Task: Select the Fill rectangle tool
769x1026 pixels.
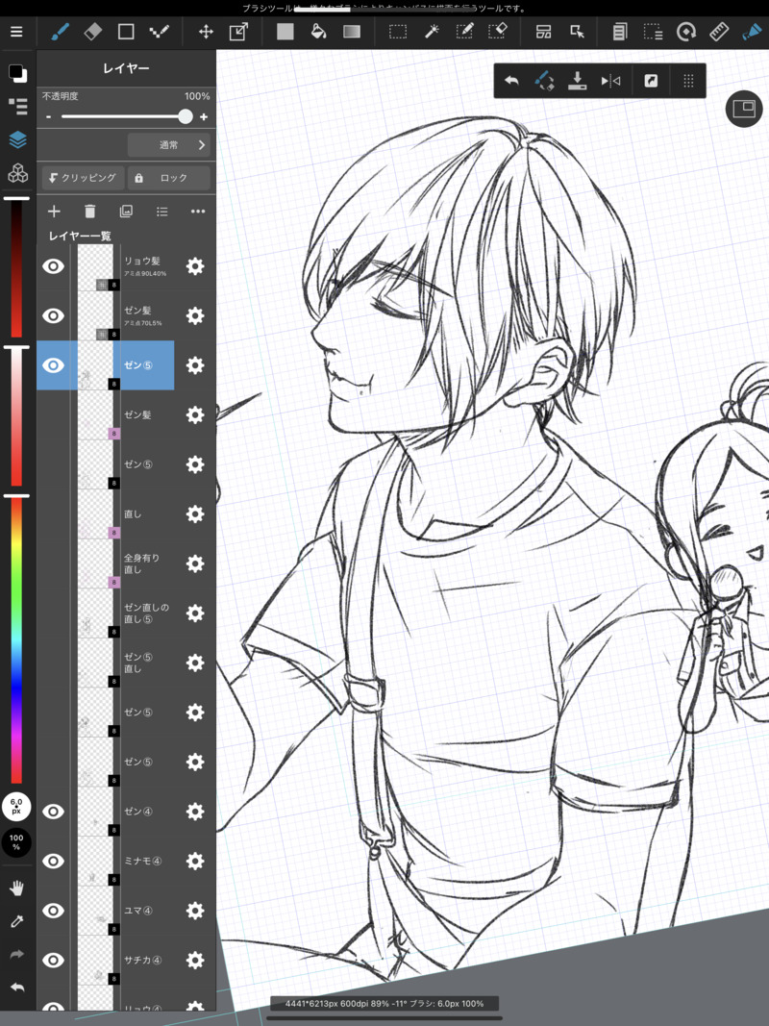Action: [285, 32]
